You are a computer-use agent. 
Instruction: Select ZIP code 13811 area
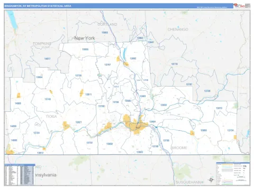pyautogui.click(x=88, y=94)
